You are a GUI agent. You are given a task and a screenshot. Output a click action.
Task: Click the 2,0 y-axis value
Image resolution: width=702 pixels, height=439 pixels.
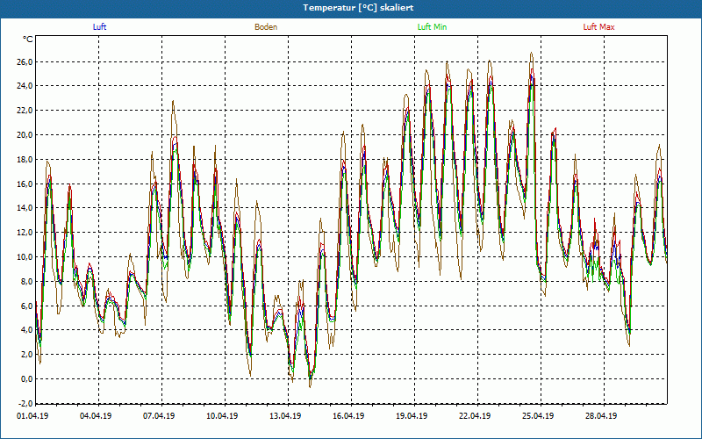coord(26,355)
